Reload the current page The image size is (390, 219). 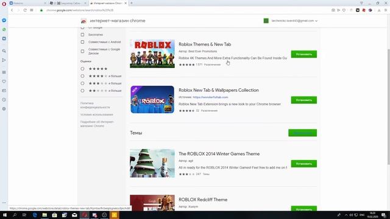25,10
